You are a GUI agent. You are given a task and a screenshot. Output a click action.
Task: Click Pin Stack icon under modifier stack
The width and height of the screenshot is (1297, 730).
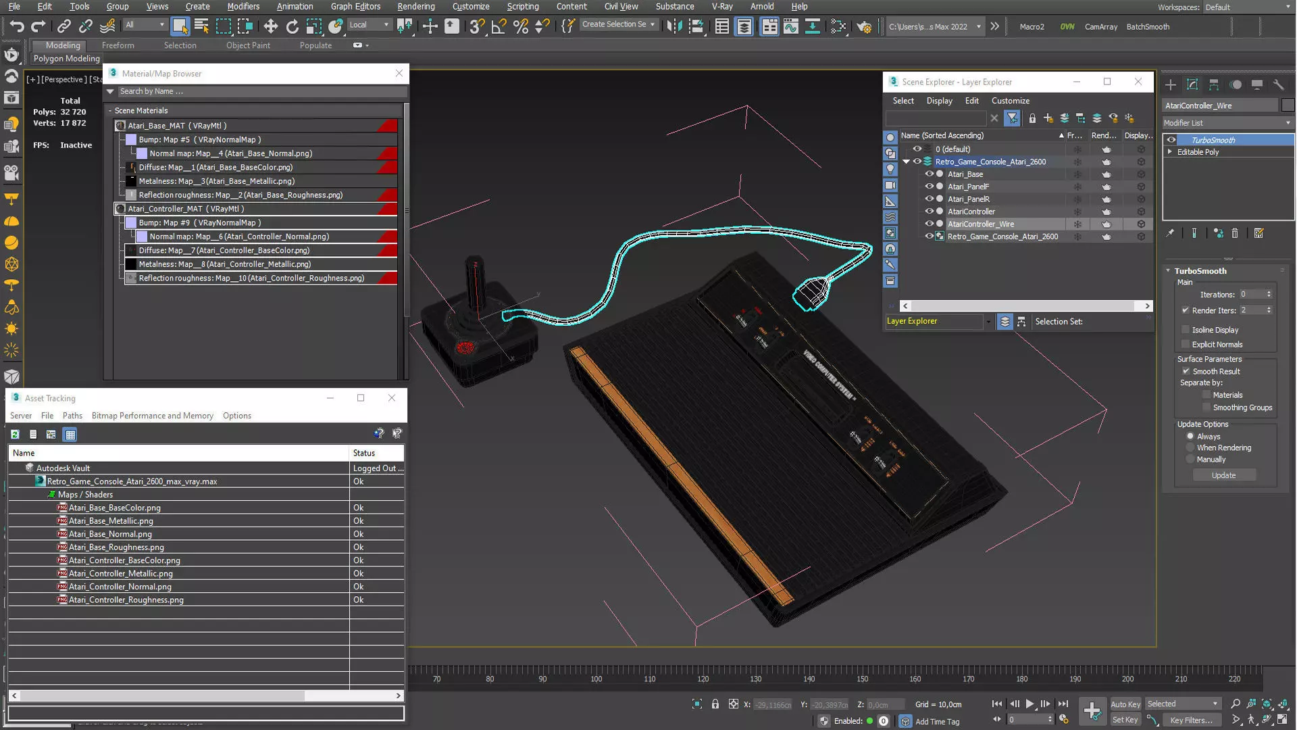pyautogui.click(x=1171, y=233)
